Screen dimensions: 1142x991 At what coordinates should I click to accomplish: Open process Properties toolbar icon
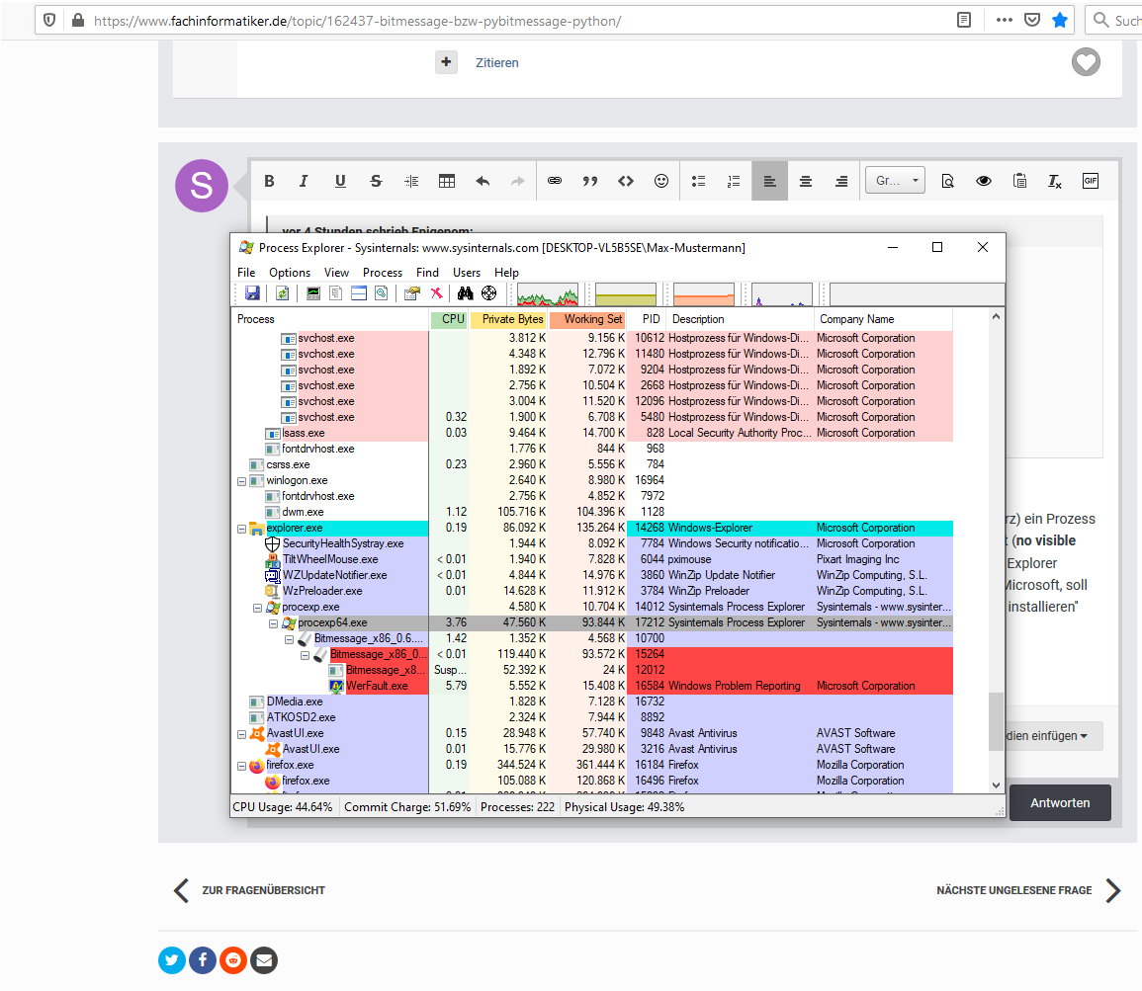(x=412, y=293)
